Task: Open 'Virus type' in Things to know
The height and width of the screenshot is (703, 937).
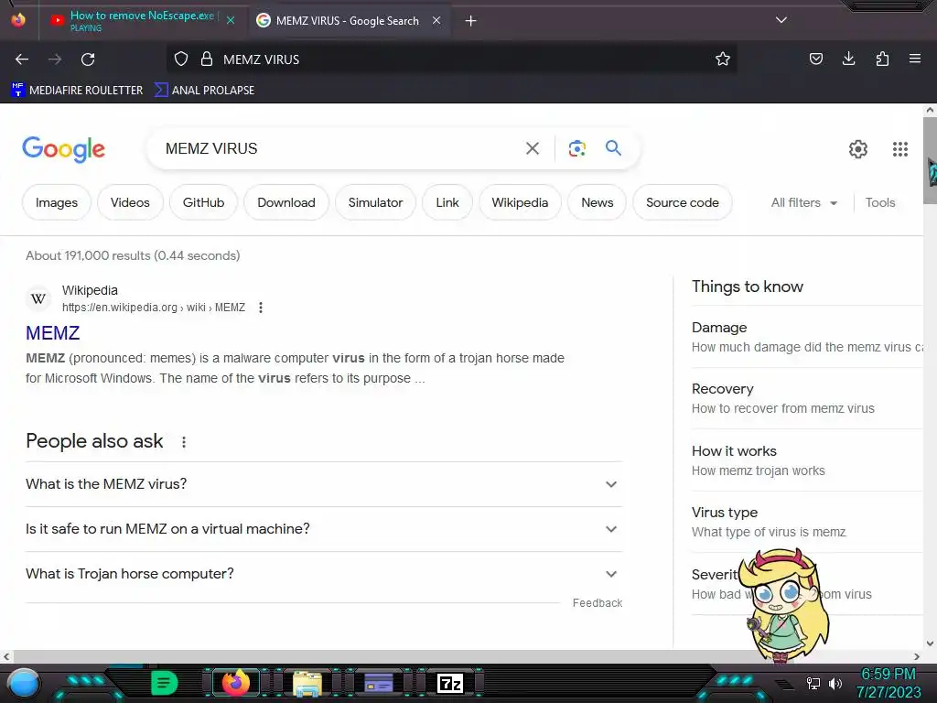Action: click(807, 522)
